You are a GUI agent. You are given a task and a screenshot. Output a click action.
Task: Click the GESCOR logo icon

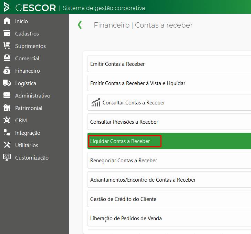7,7
